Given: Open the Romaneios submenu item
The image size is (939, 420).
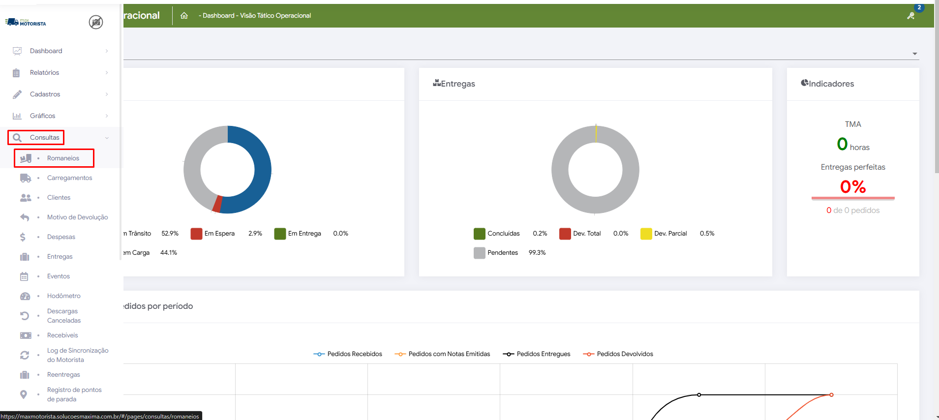Looking at the screenshot, I should click(x=63, y=158).
